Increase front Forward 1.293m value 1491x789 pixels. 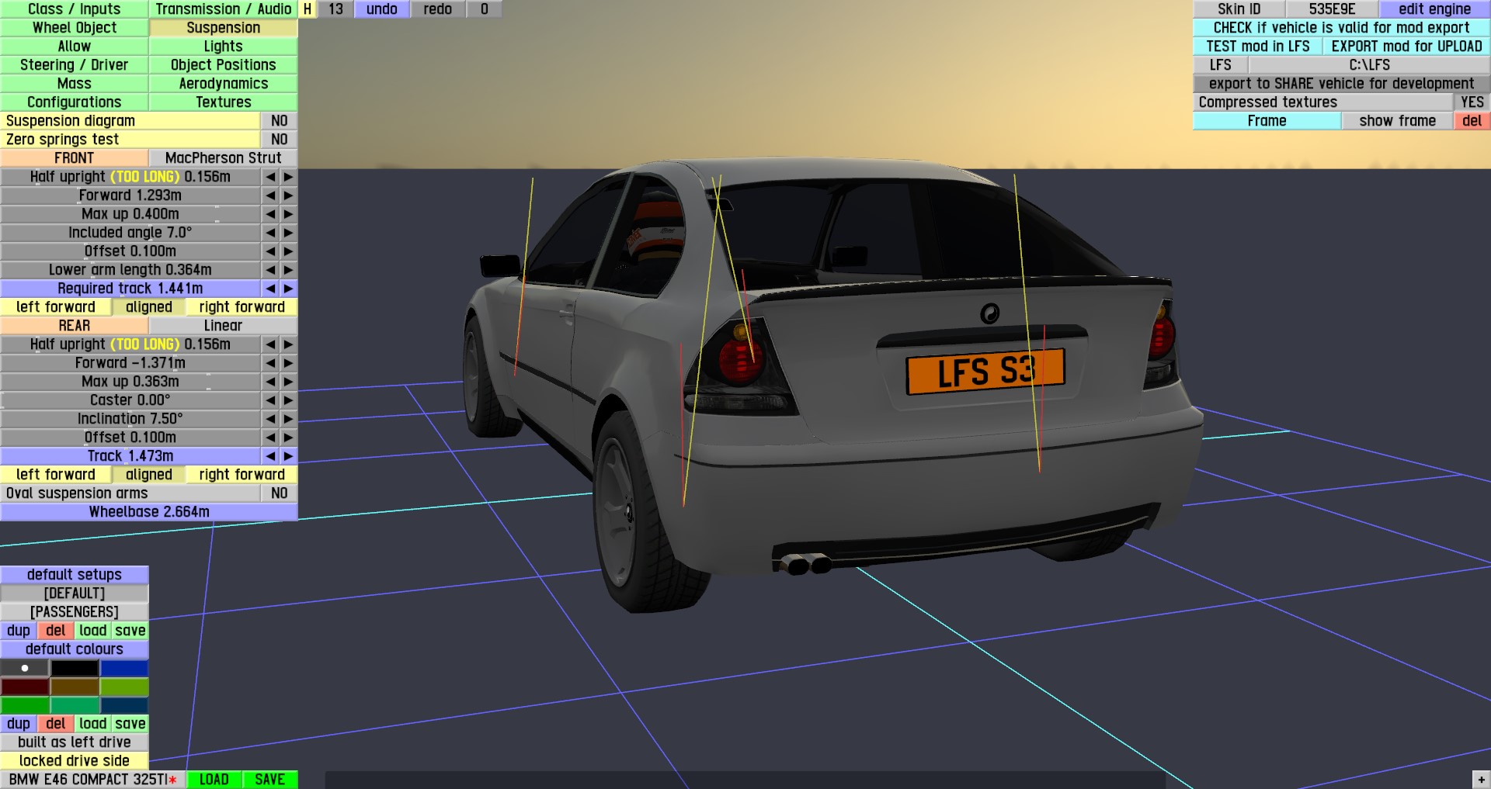click(x=288, y=196)
